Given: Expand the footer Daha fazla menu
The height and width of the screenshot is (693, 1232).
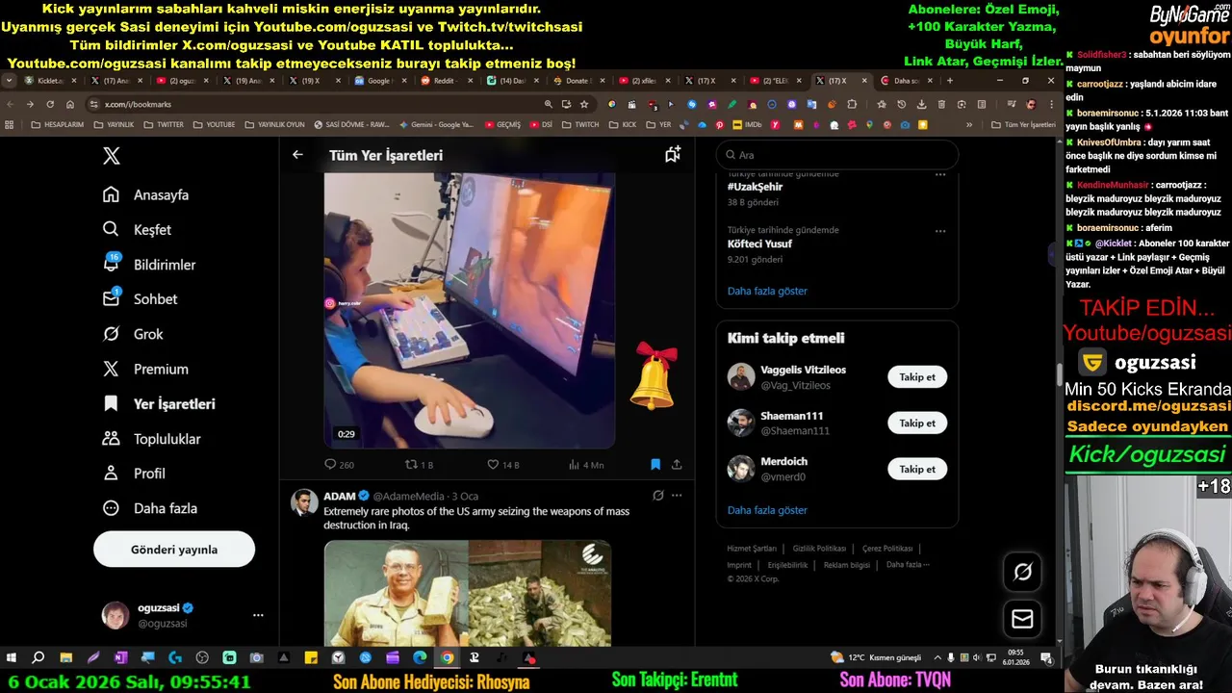Looking at the screenshot, I should (908, 565).
